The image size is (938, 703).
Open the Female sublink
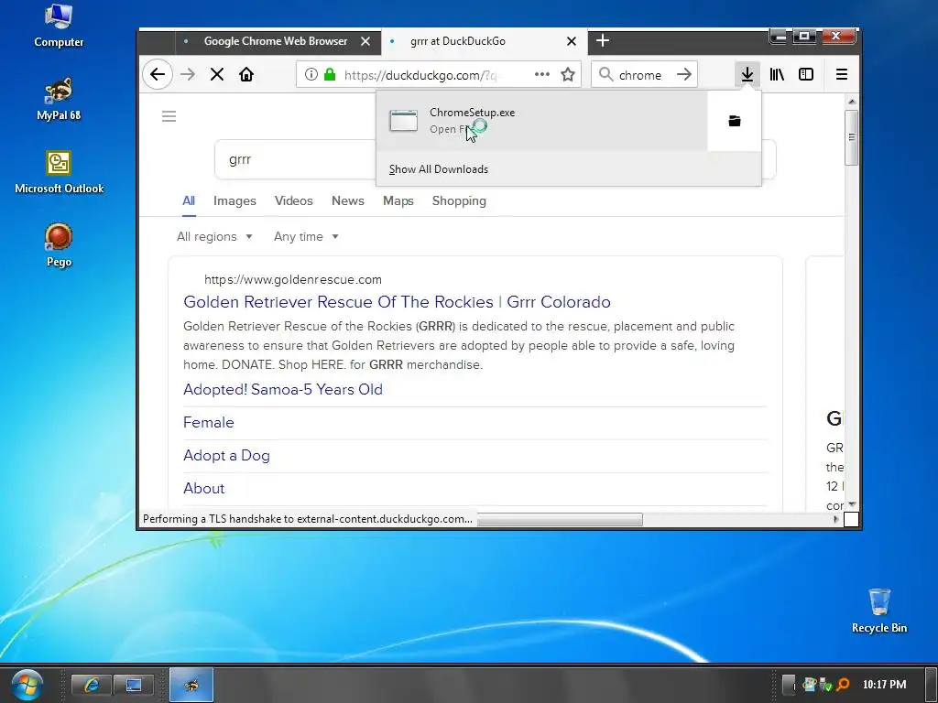[208, 423]
